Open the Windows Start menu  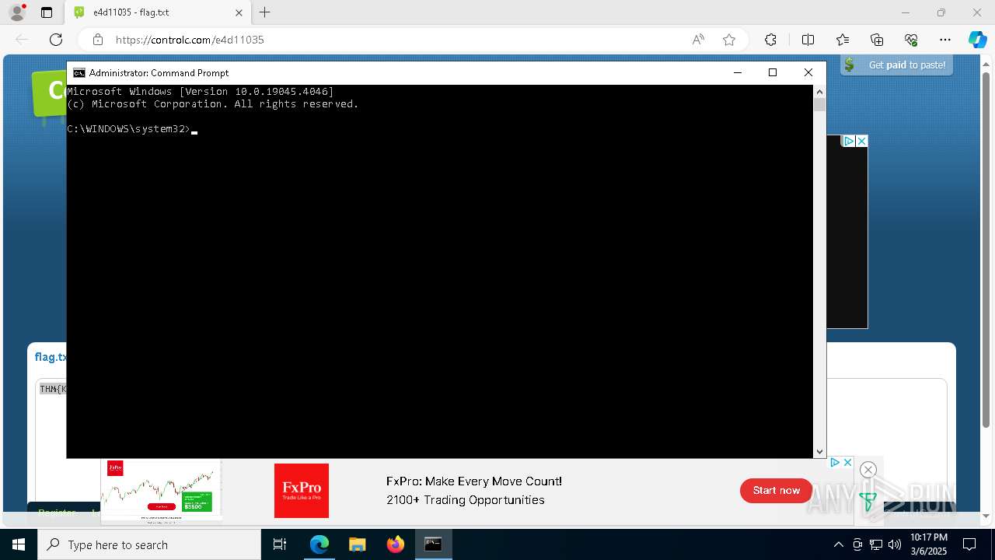(19, 544)
